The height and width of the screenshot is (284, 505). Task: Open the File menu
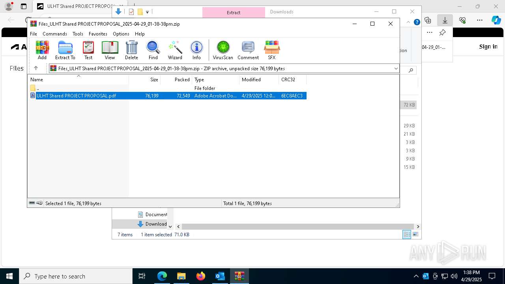coord(34,34)
